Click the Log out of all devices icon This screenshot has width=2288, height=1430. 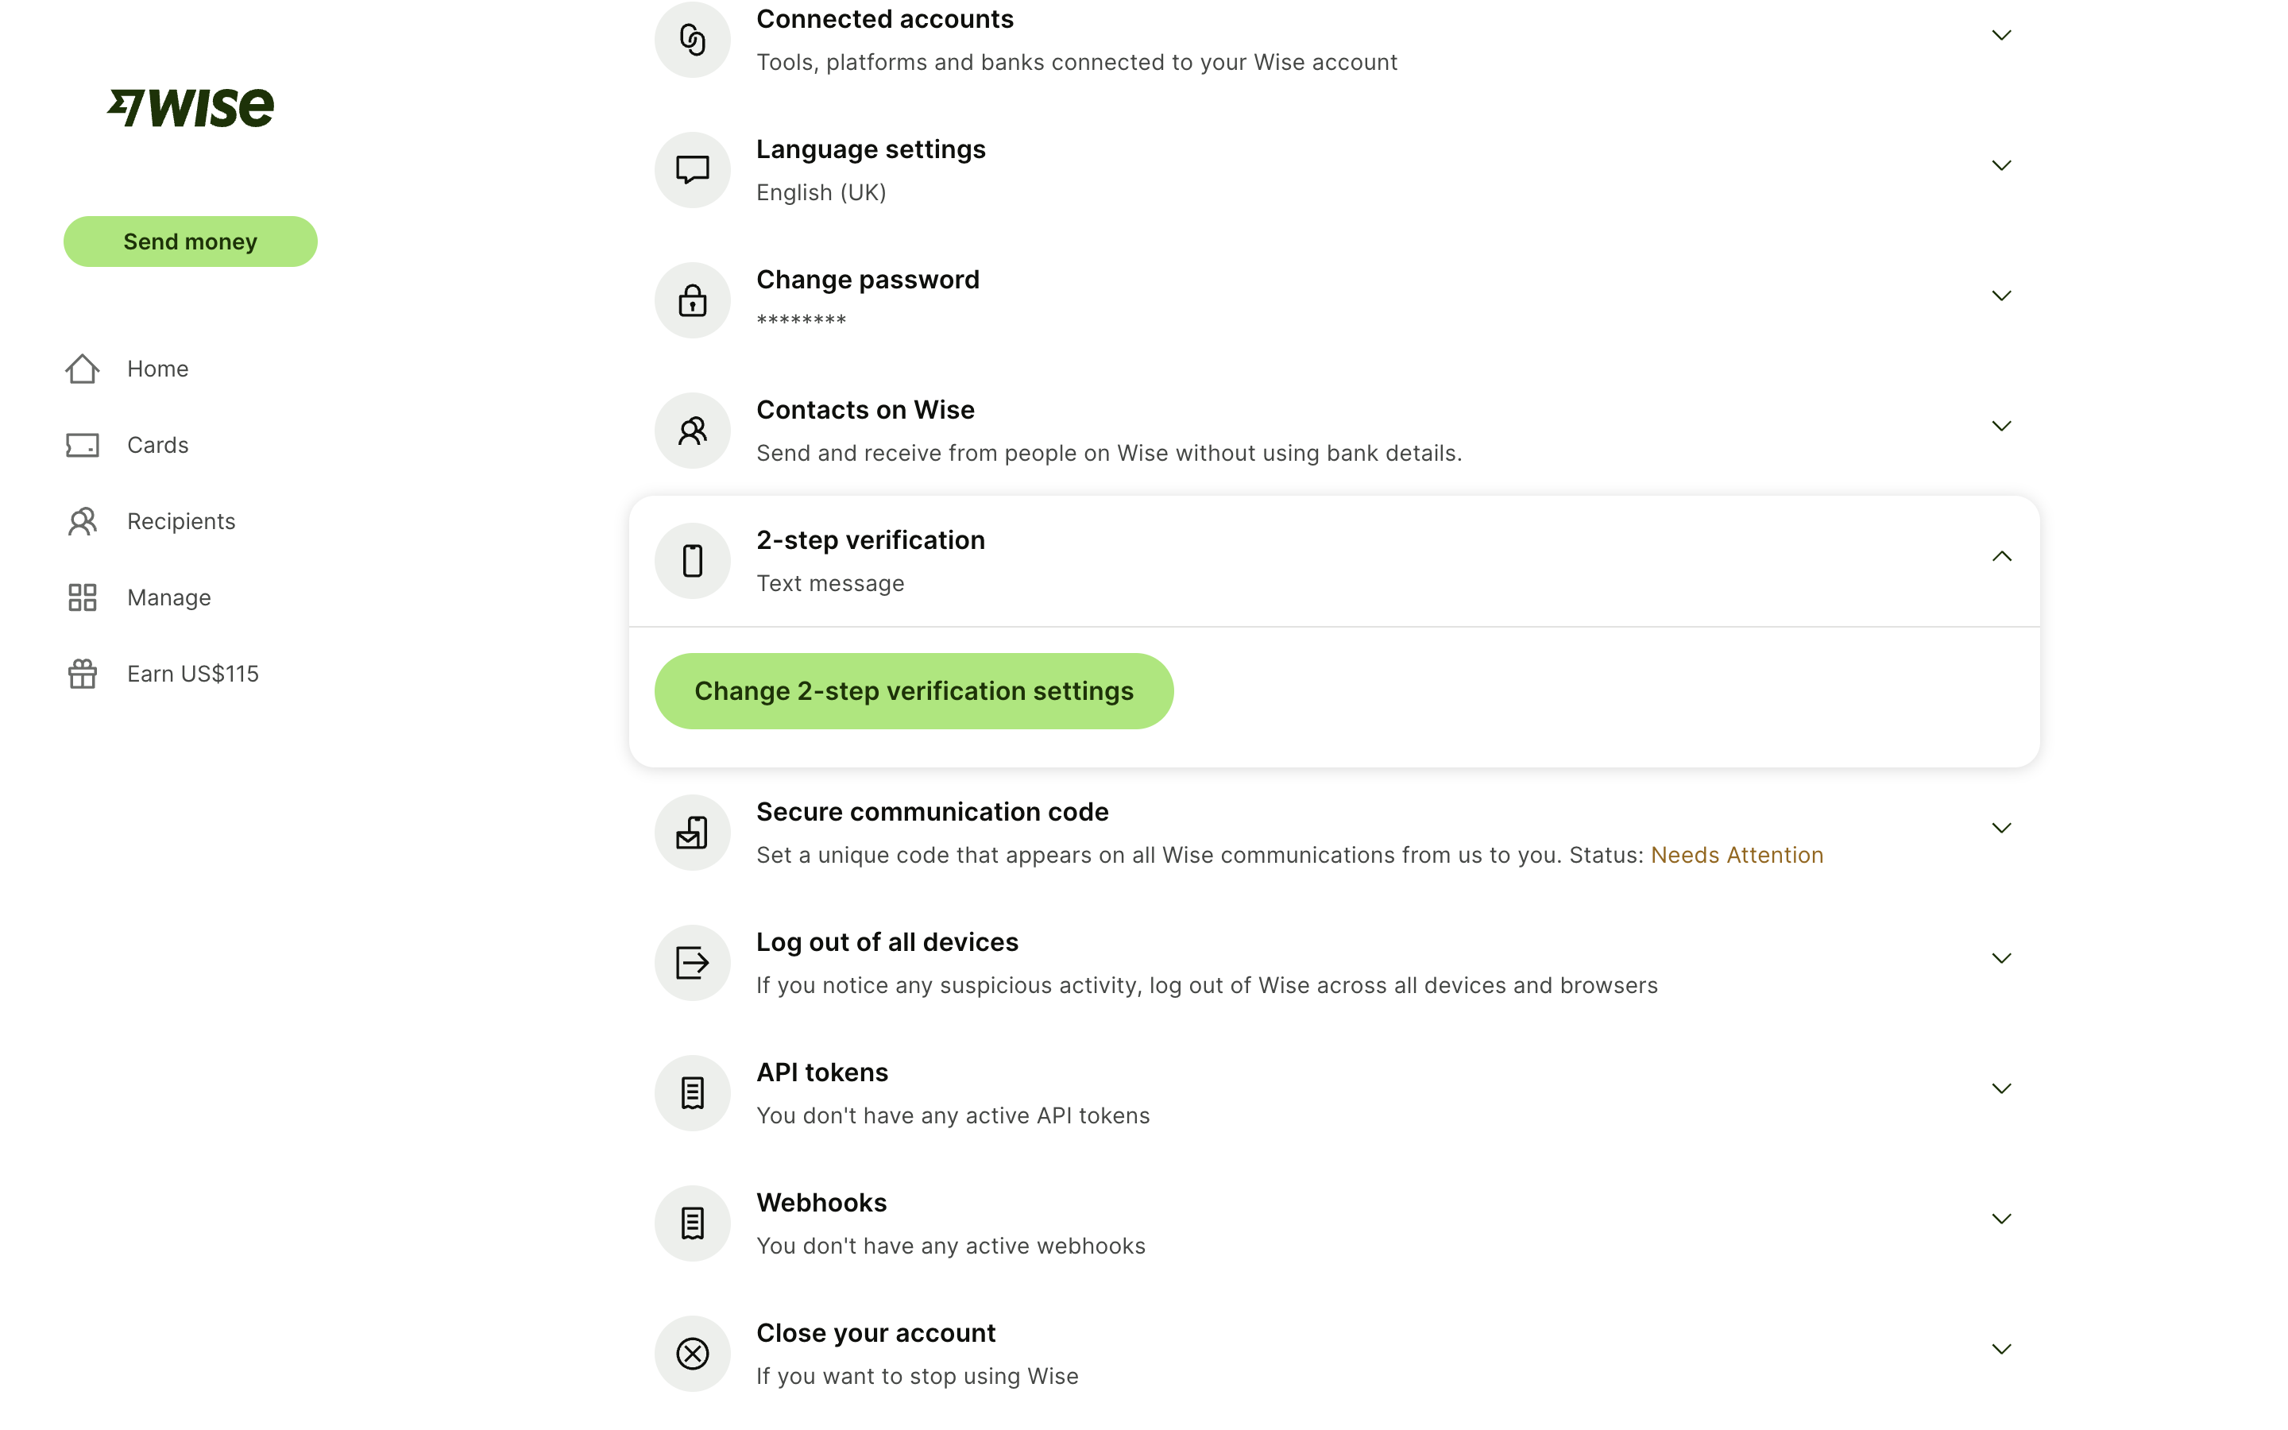(692, 963)
